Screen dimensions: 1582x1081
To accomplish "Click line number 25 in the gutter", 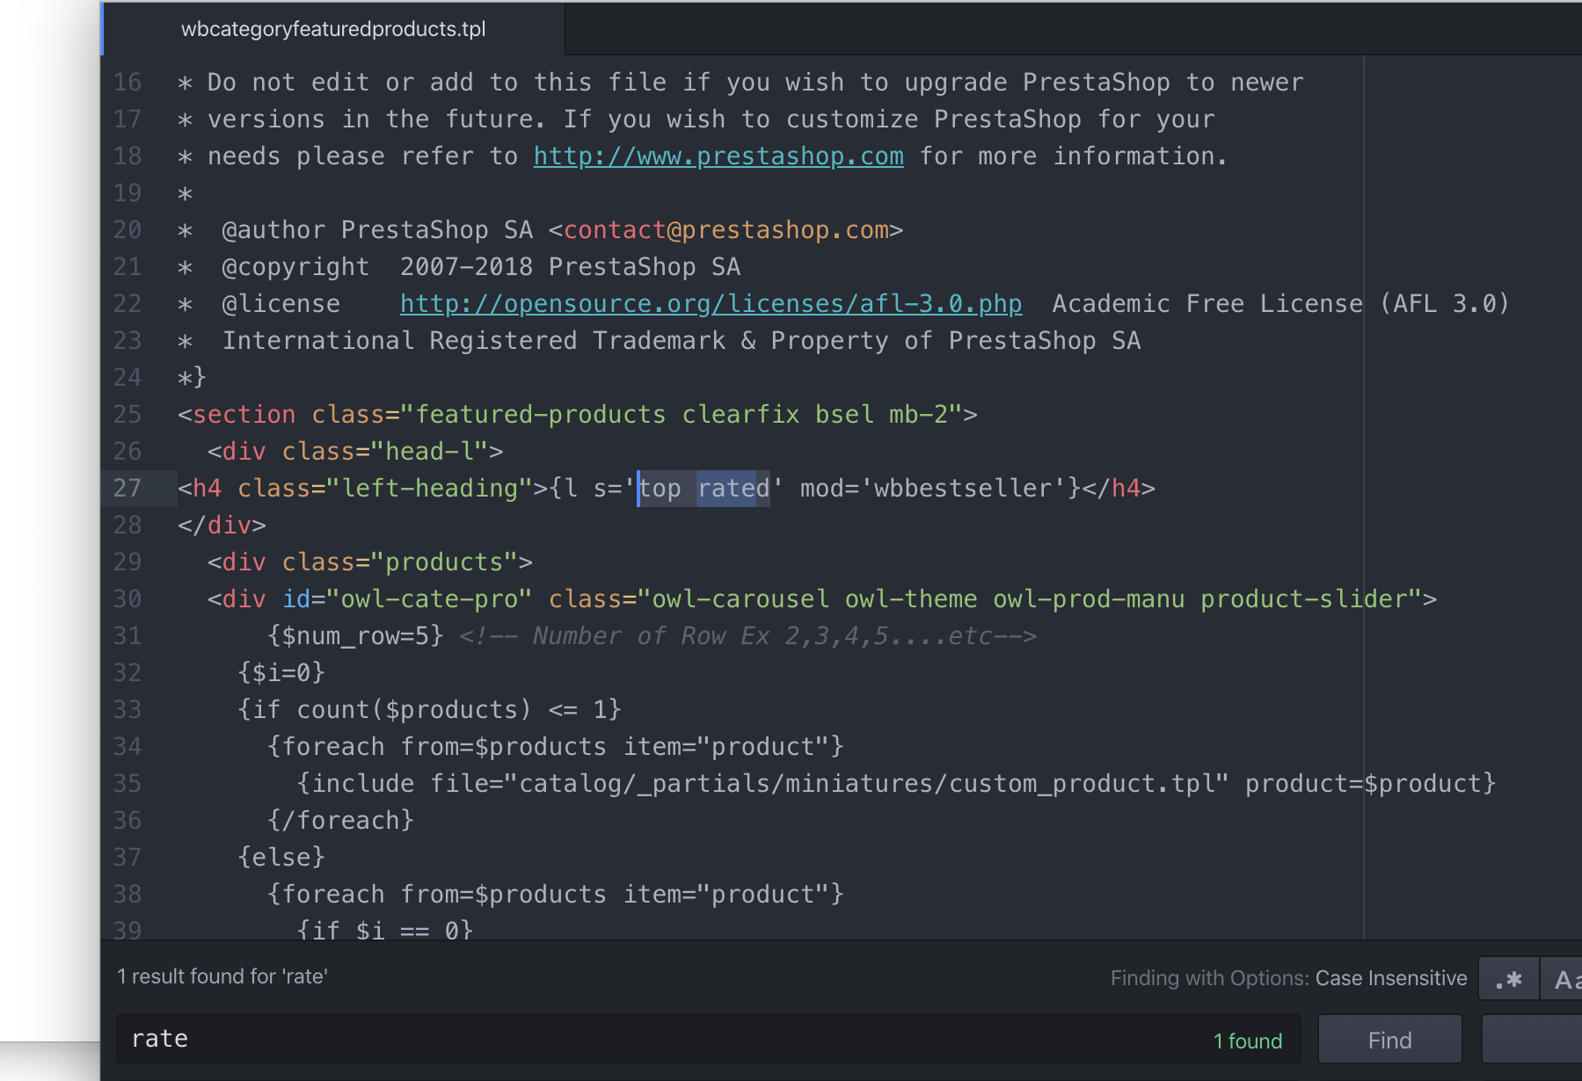I will click(x=128, y=415).
